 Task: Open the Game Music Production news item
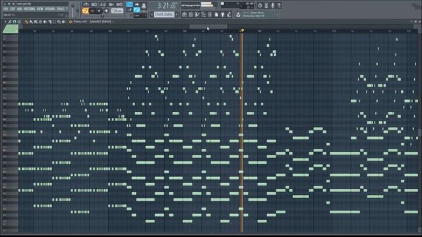260,14
